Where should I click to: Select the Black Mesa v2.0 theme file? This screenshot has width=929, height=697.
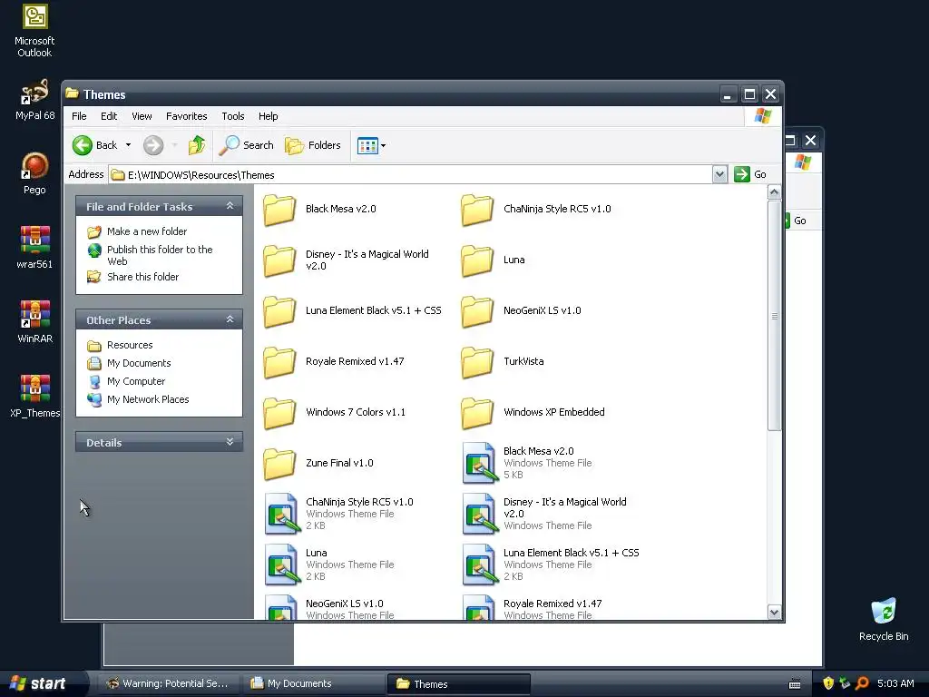point(527,463)
